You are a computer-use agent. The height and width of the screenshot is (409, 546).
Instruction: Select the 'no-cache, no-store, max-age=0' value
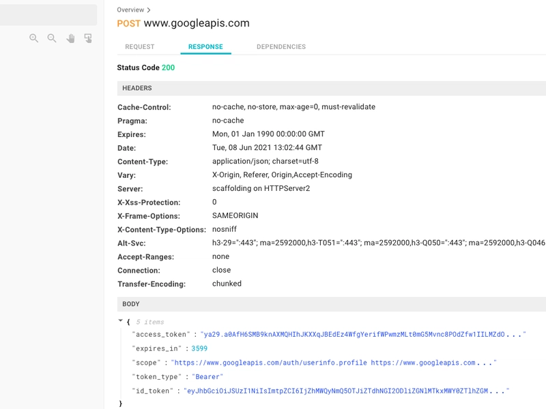(x=293, y=107)
